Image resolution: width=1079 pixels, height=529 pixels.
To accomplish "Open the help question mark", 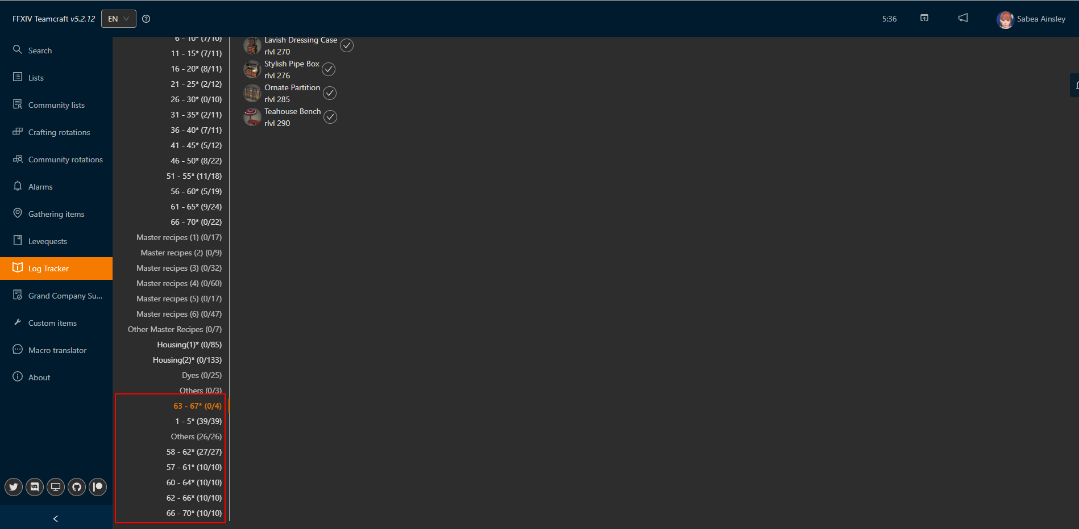I will point(146,18).
